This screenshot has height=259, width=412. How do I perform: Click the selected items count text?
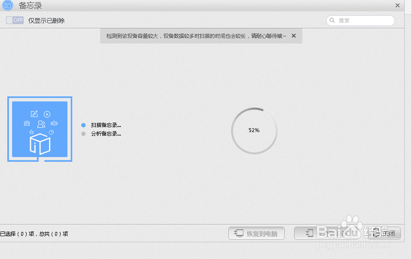[x=34, y=234]
